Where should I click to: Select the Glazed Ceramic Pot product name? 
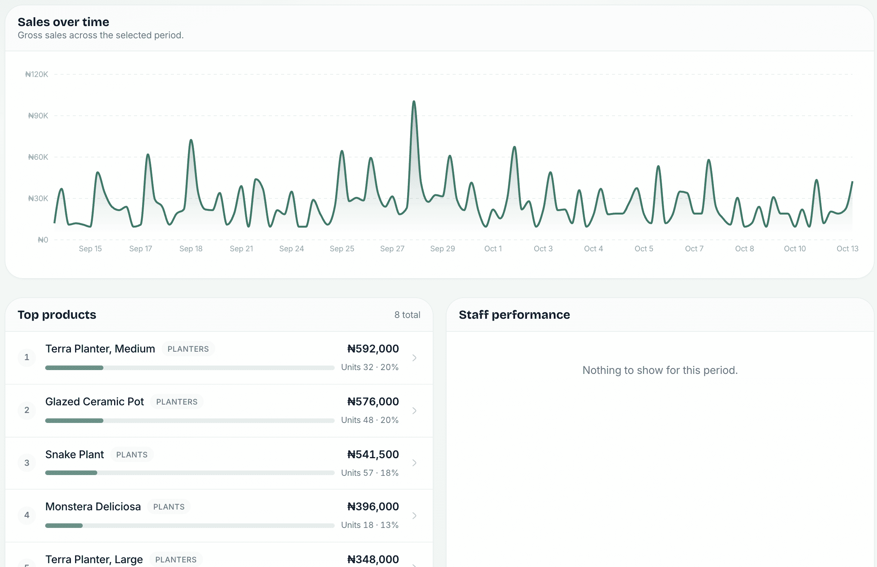point(95,401)
